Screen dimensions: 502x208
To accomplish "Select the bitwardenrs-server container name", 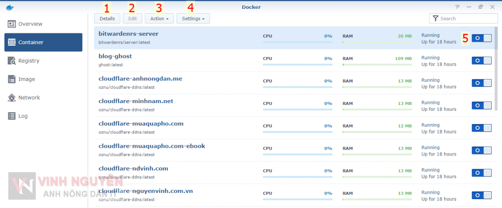I will click(128, 34).
